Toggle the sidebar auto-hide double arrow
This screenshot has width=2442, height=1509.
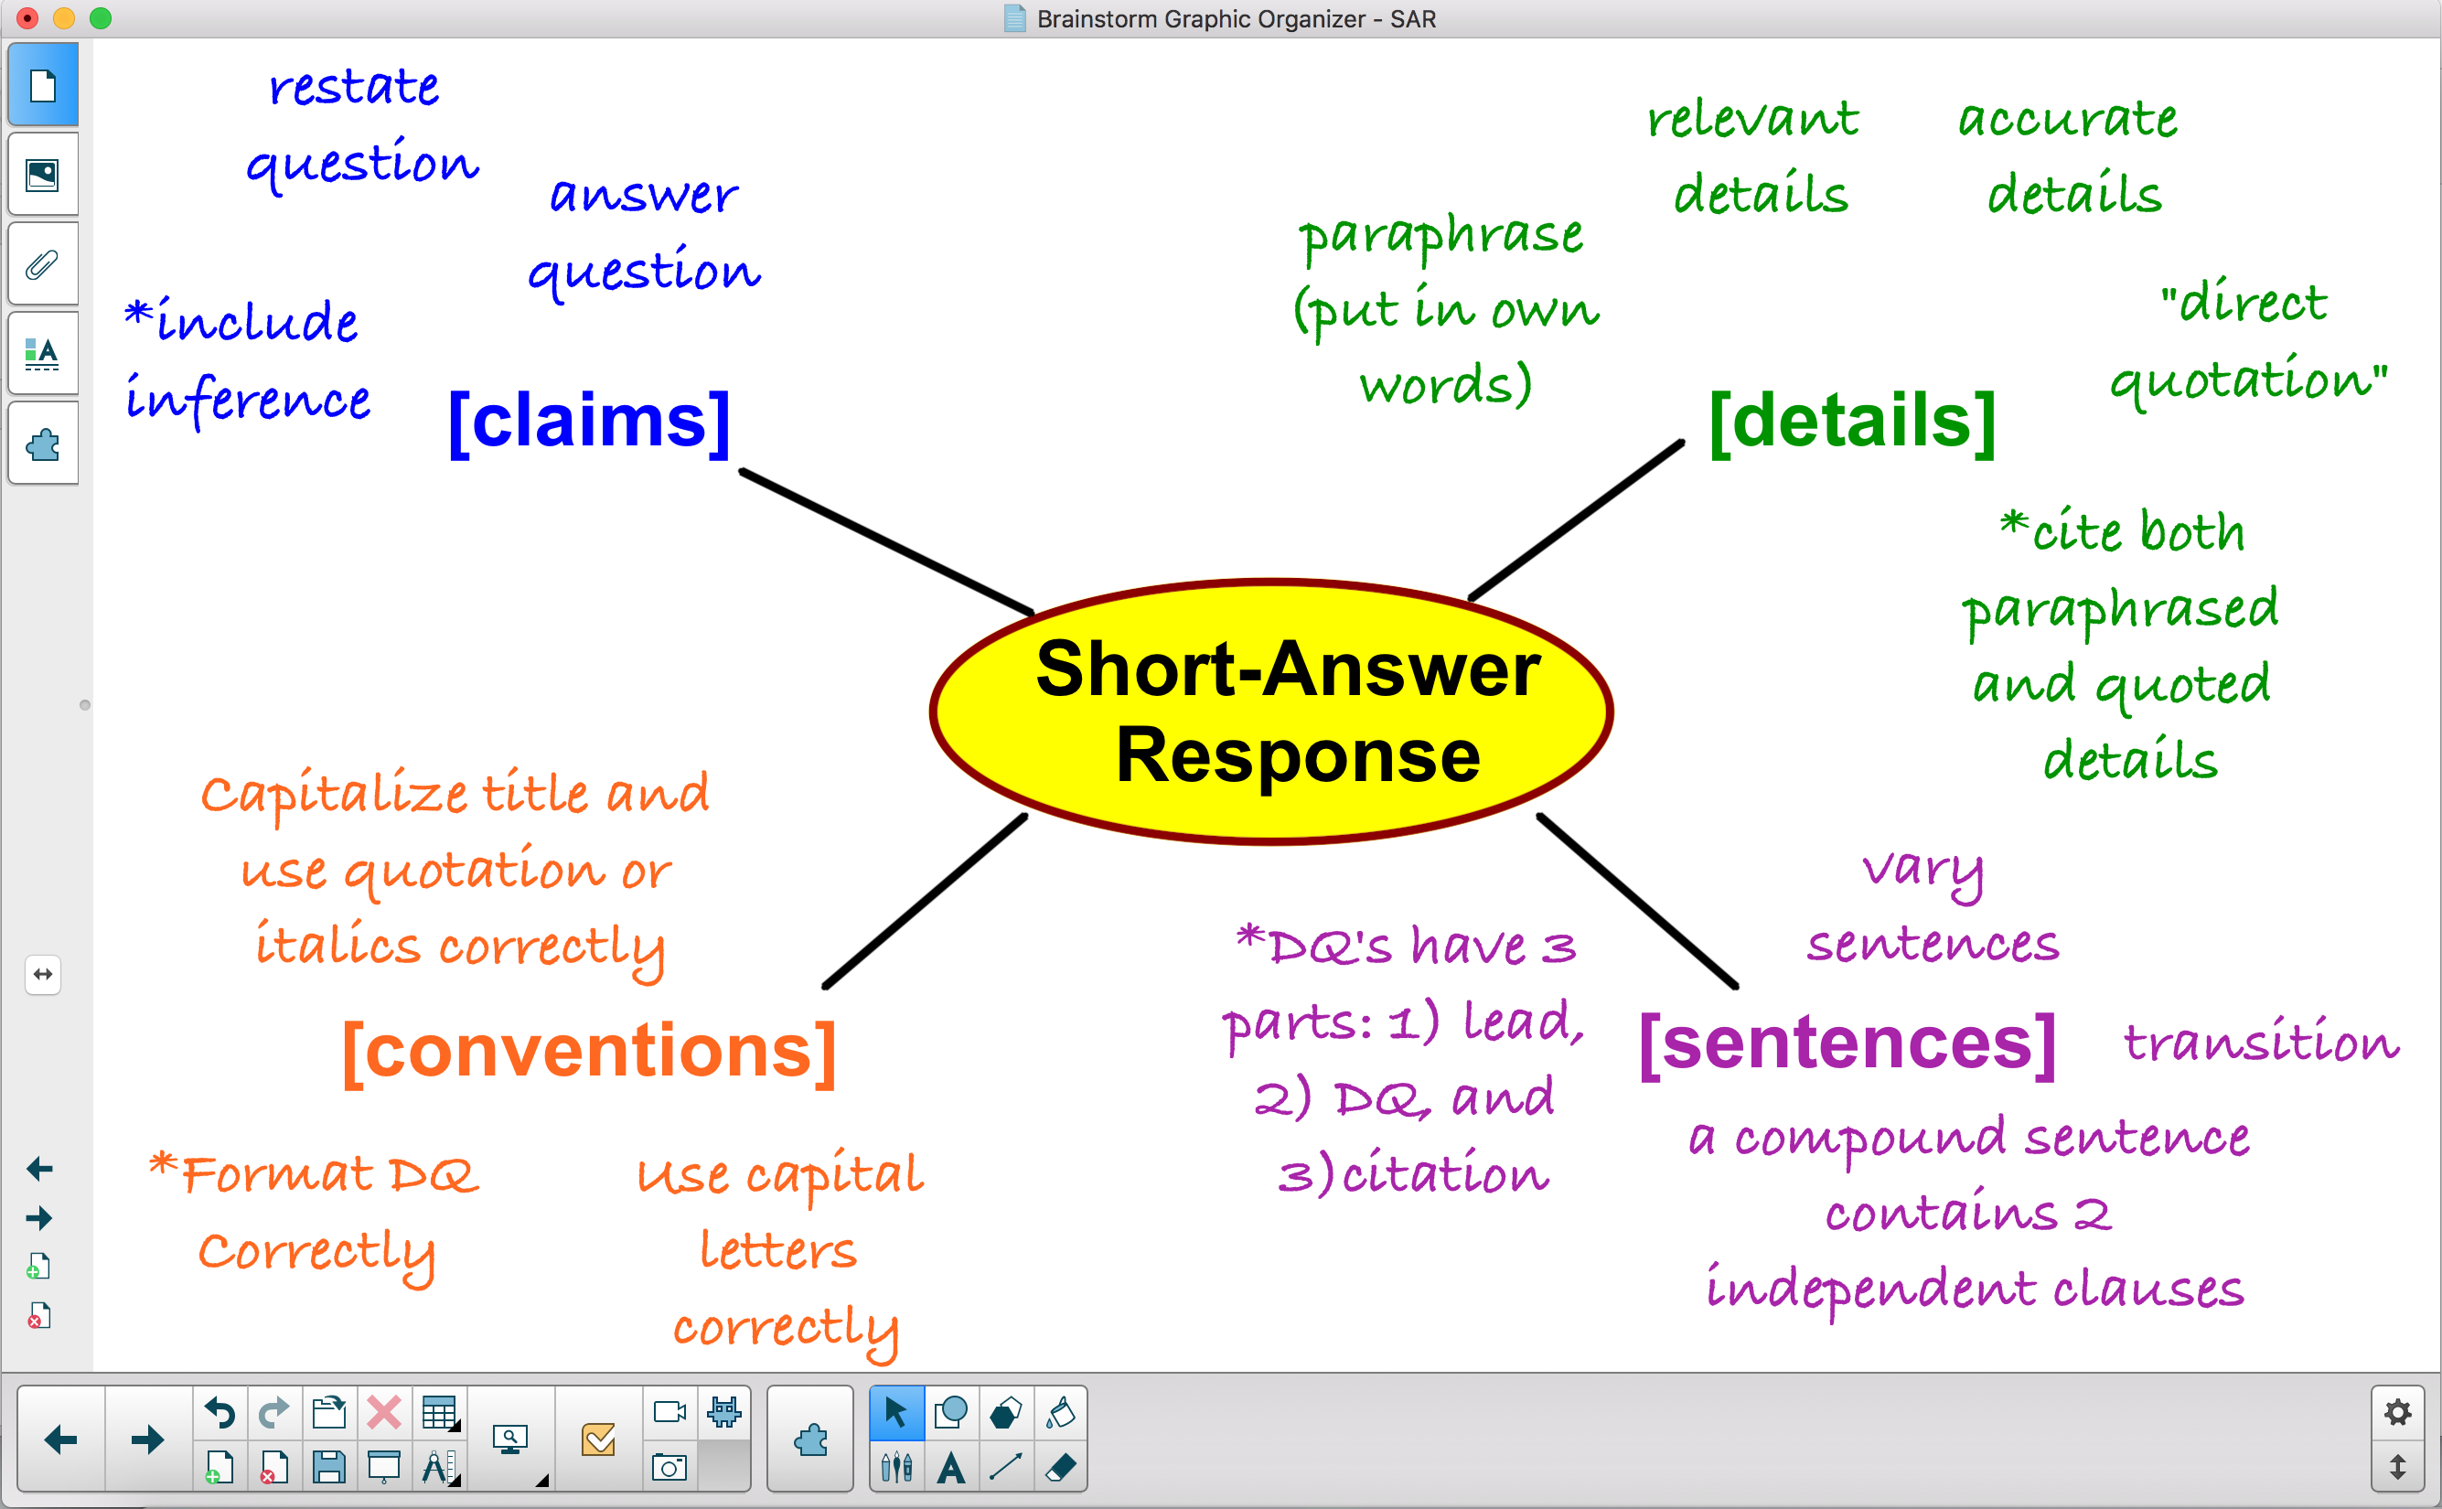point(43,974)
